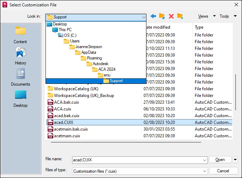Open the arrow beside the Open button
The image size is (242, 178).
click(235, 160)
